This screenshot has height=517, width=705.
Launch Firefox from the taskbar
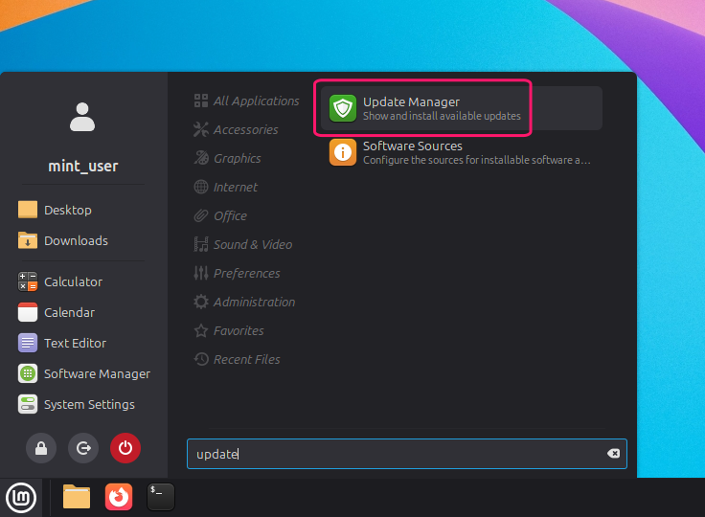pyautogui.click(x=119, y=497)
